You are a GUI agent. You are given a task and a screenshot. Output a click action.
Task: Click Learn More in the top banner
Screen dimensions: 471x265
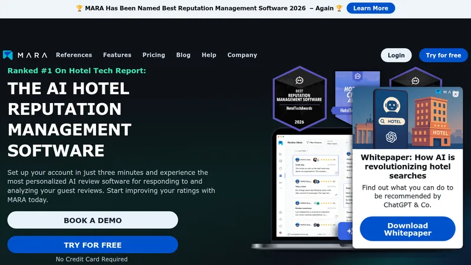(371, 8)
